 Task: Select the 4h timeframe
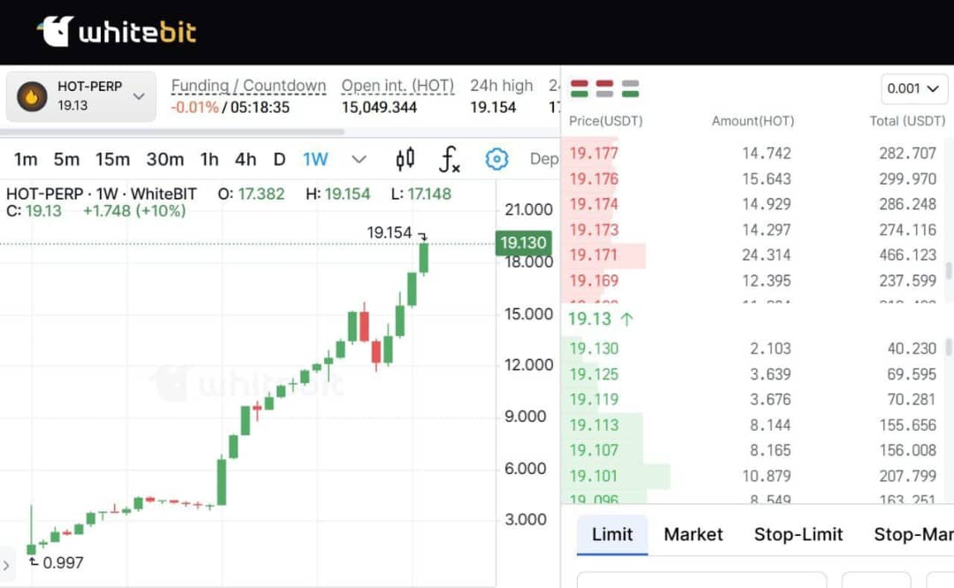(x=246, y=159)
